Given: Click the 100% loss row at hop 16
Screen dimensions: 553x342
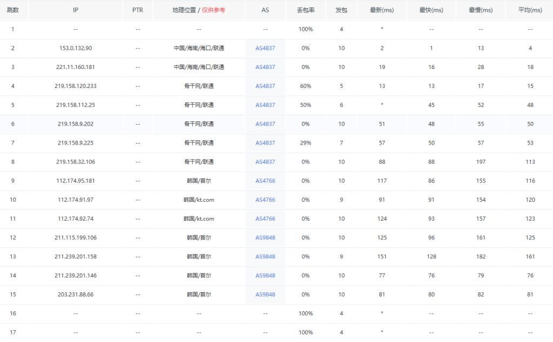Looking at the screenshot, I should pyautogui.click(x=75, y=313).
